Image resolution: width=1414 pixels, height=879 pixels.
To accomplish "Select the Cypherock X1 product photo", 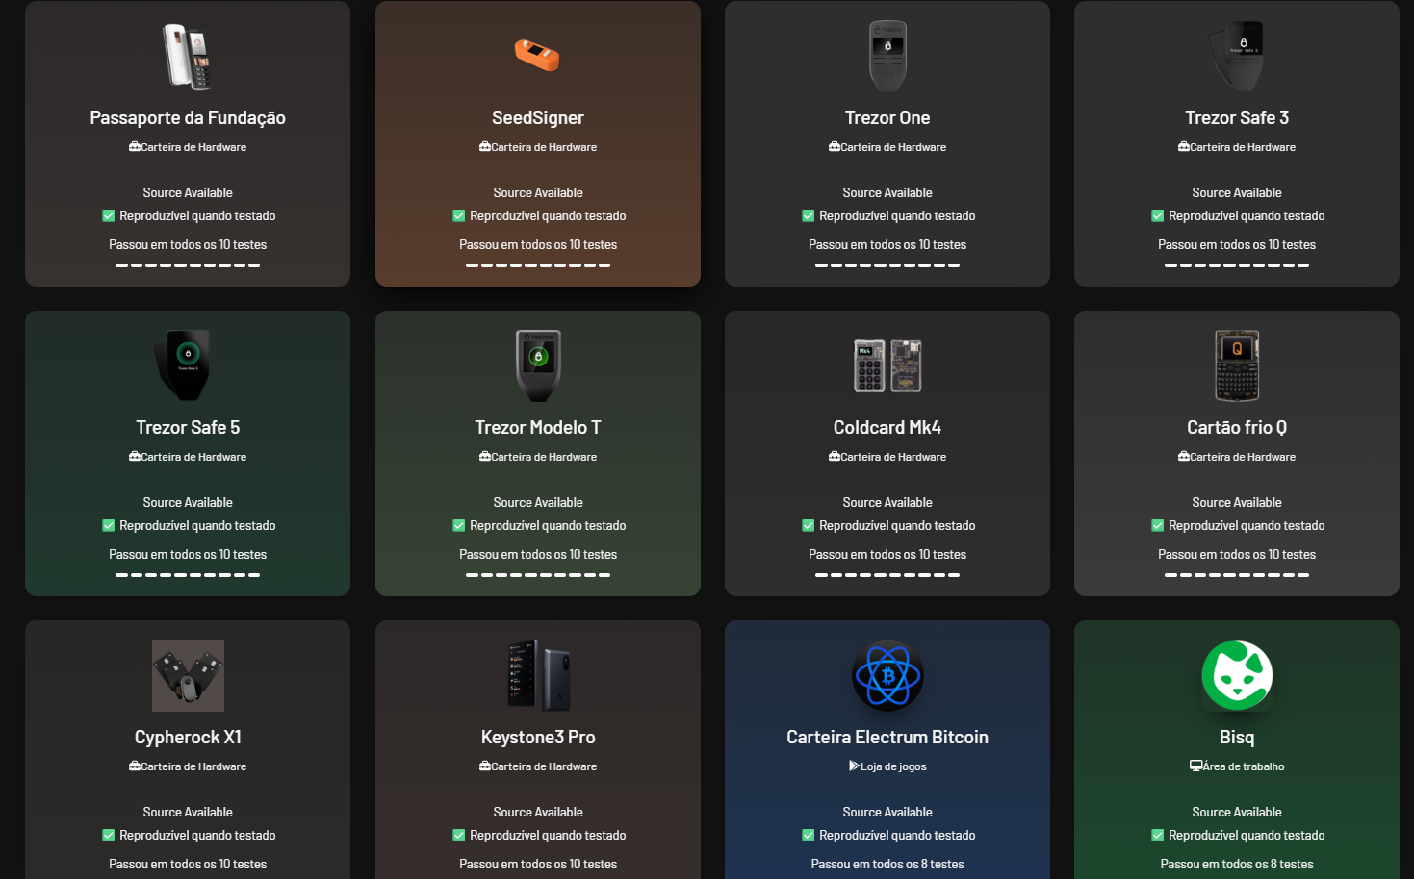I will pyautogui.click(x=188, y=675).
